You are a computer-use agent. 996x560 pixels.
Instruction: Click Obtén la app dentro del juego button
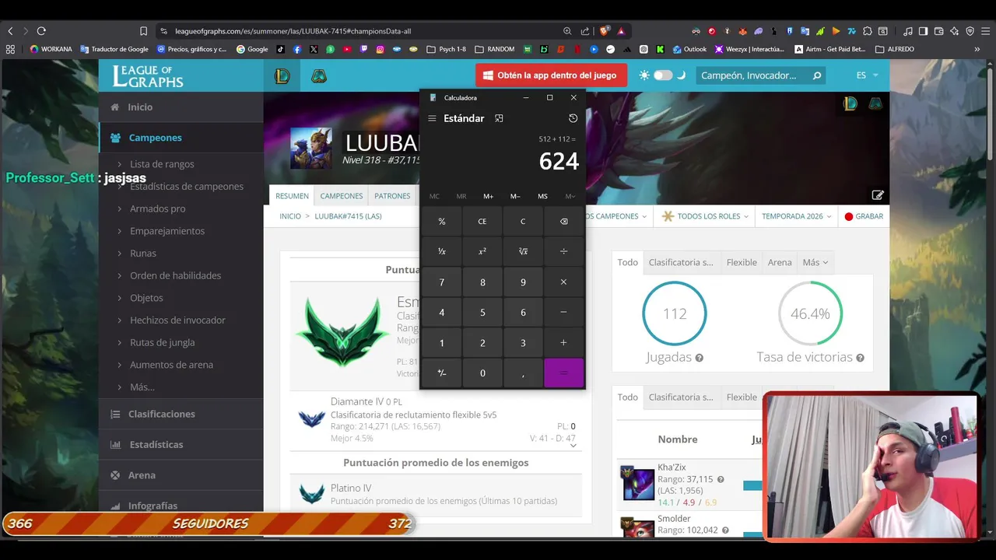coord(552,75)
